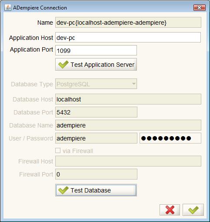Open the Database Type PostgreSQL dropdown
Viewport: 210px width, 222px height.
click(x=96, y=84)
